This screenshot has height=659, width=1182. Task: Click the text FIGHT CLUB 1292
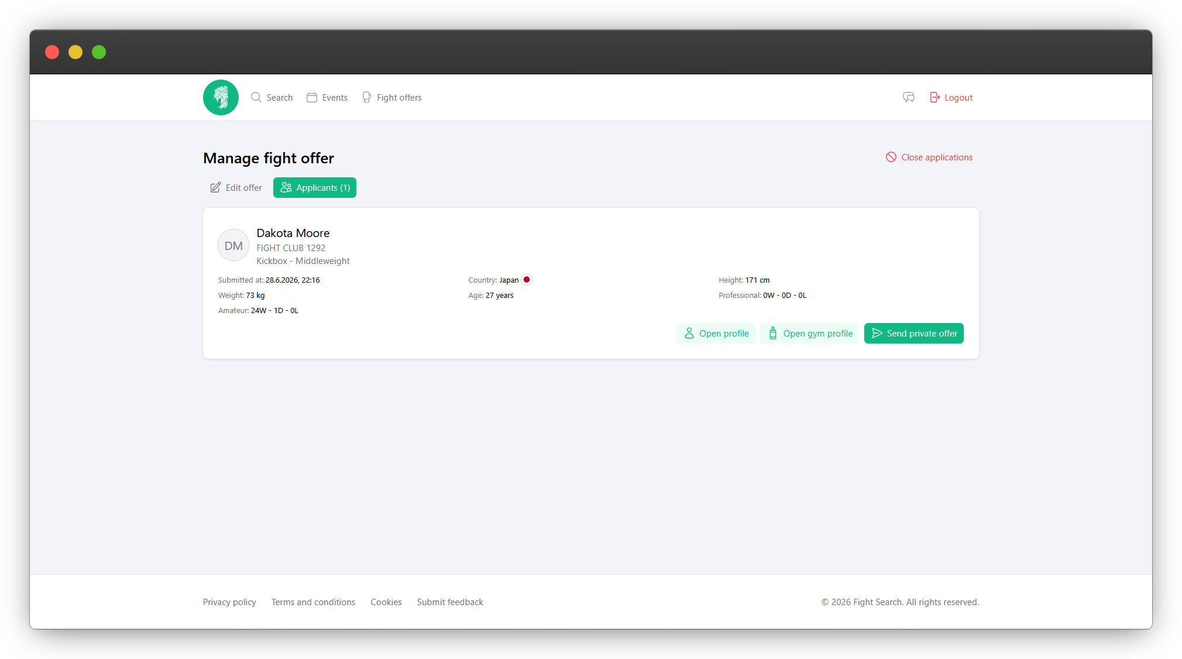click(291, 248)
